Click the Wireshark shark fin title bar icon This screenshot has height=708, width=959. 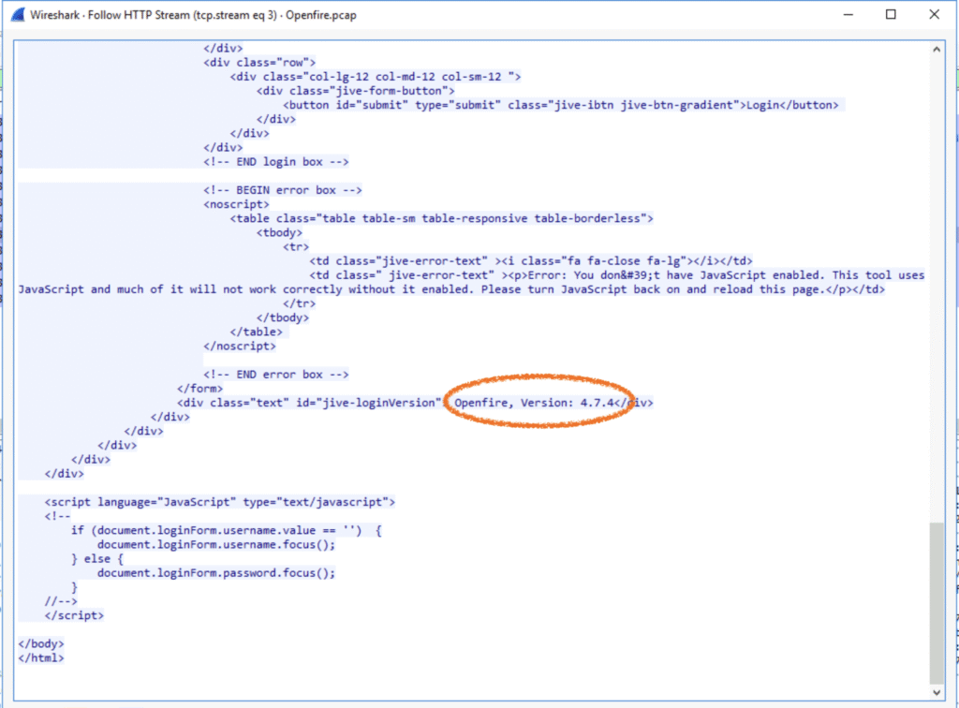tap(15, 16)
